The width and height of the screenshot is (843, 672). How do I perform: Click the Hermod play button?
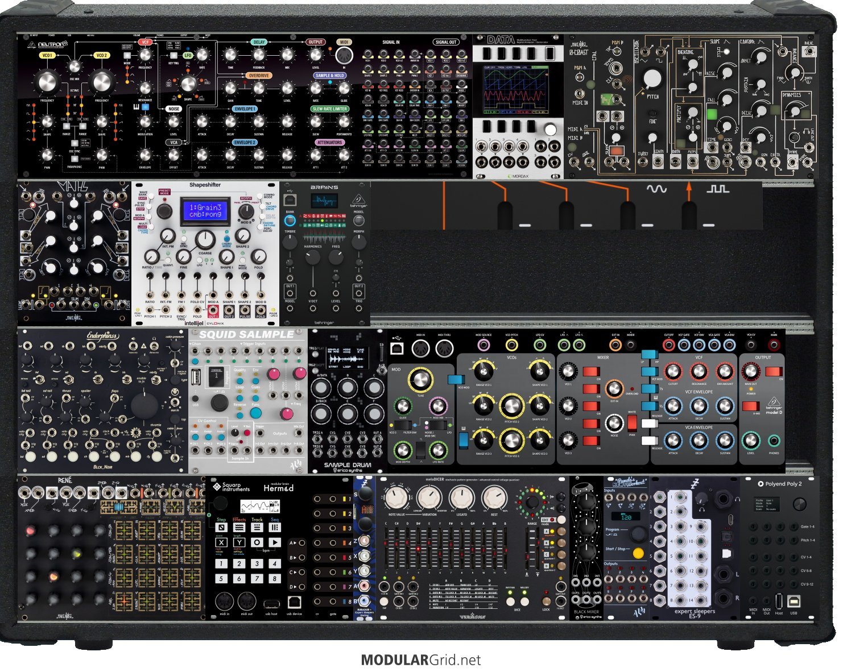click(x=275, y=542)
